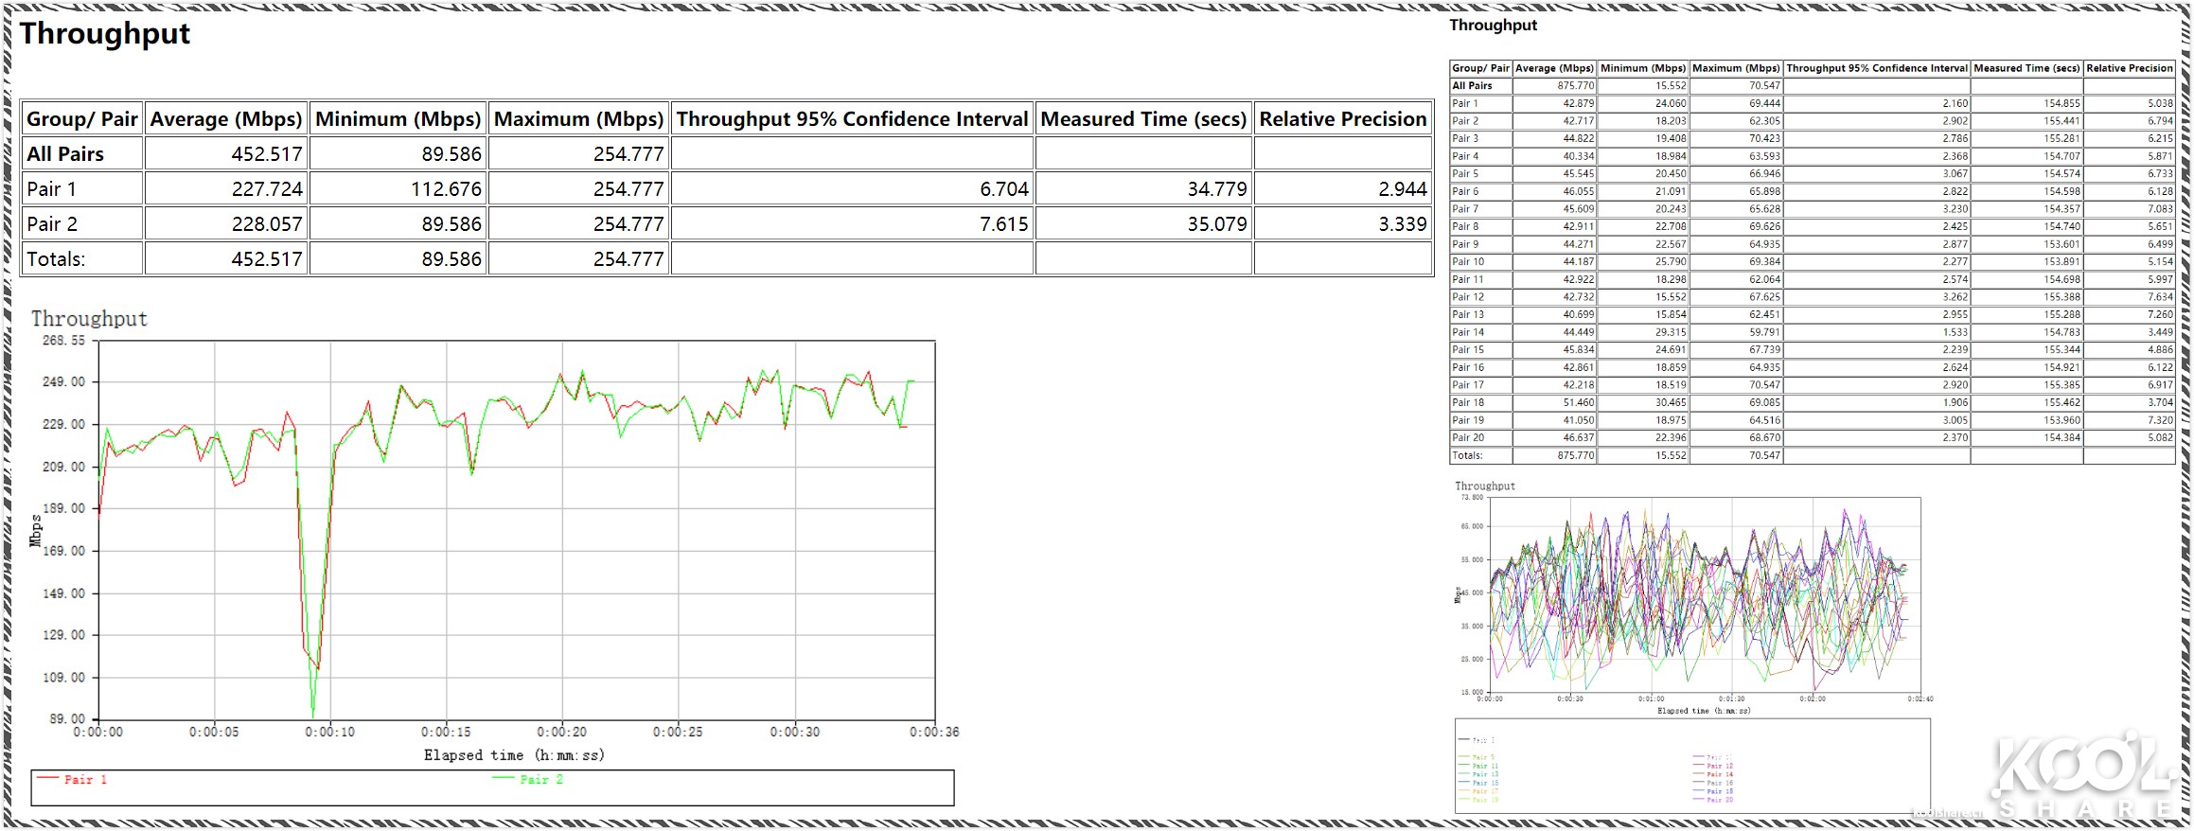Screen dimensions: 2194x831
Task: Click Pair 14 maximum value 59.791
Action: 1765,333
